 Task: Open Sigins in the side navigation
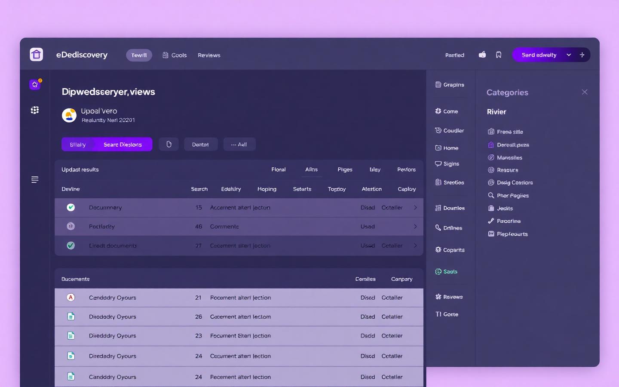coord(447,164)
